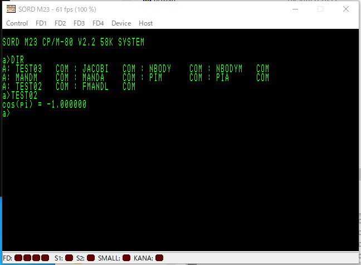This screenshot has height=265, width=361.
Task: Click the FD: status bar label
Action: (8, 258)
